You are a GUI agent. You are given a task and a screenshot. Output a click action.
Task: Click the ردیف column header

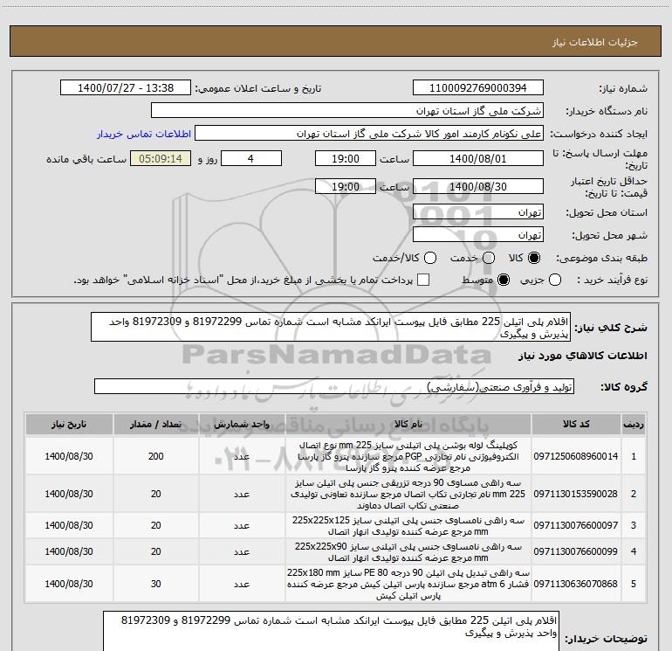pyautogui.click(x=634, y=425)
